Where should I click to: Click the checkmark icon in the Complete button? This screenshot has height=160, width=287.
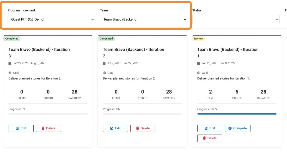click(230, 128)
